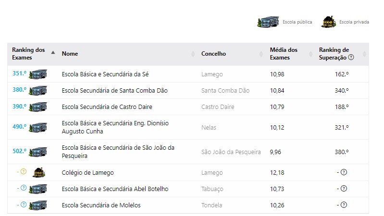384x216 pixels.
Task: Sort by Ranking dos Exames arrow
Action: click(53, 52)
